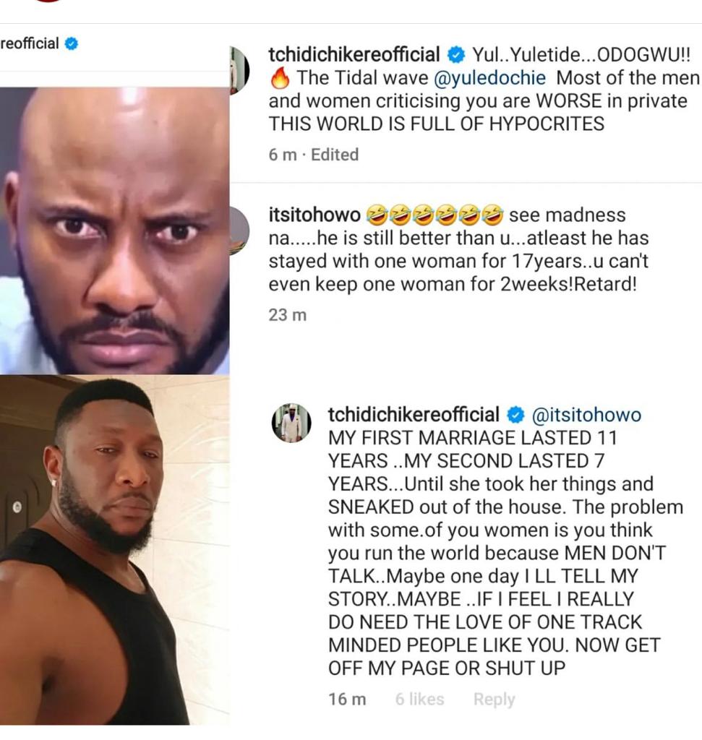Viewport: 702px width, 740px height.
Task: Open the @itsitohowo mention in the reply
Action: tap(586, 415)
